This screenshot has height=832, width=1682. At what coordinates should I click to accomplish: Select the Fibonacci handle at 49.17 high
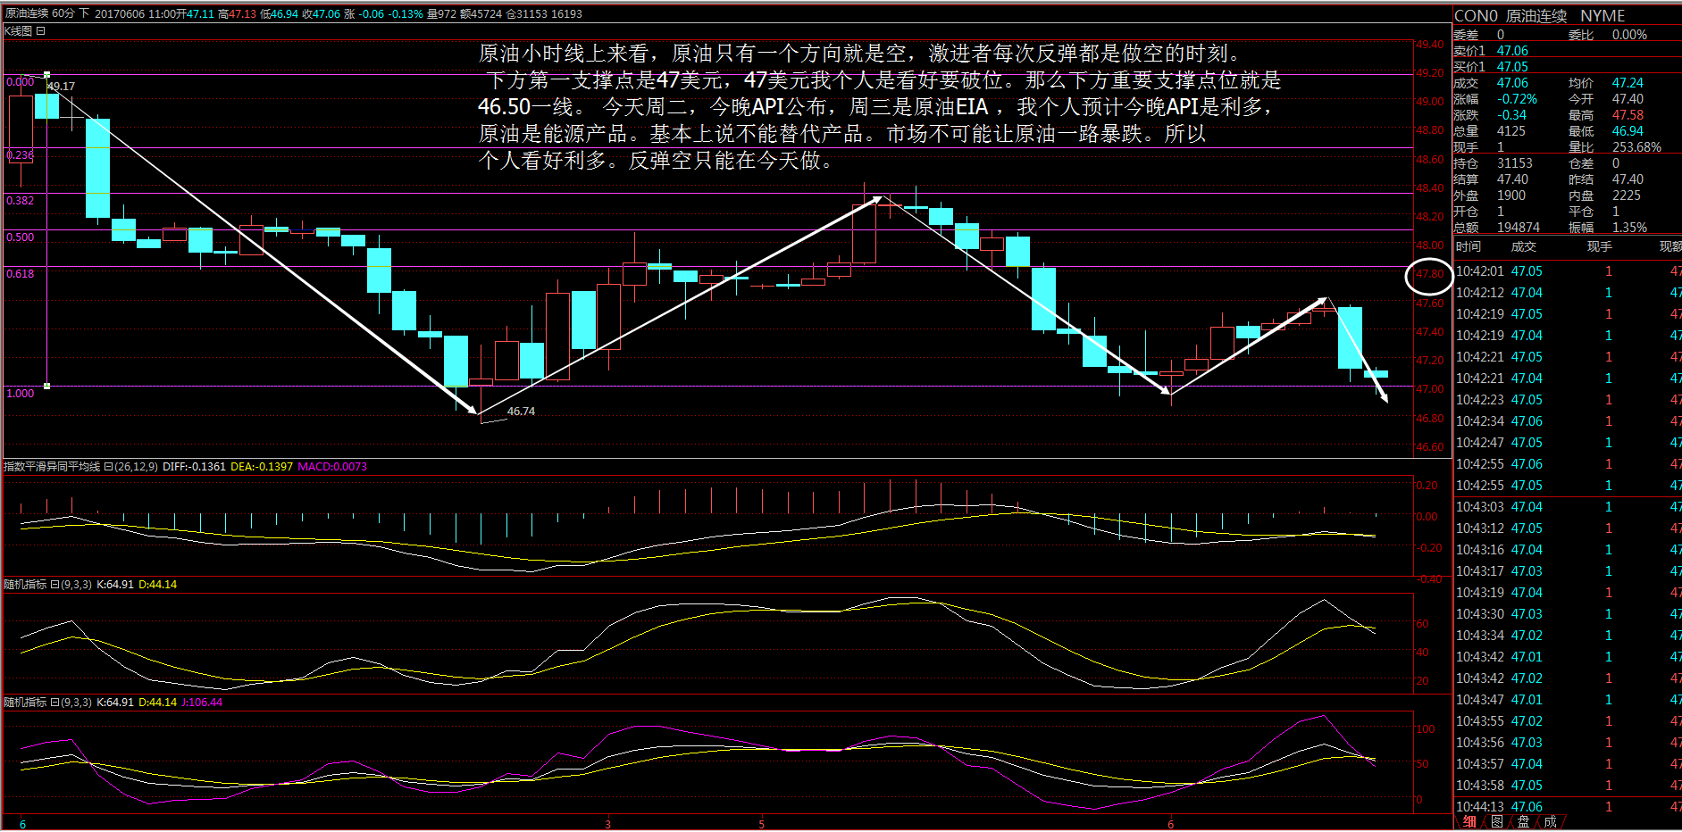click(46, 75)
